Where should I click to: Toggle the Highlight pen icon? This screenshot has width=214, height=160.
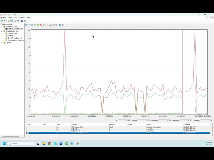coord(43,25)
